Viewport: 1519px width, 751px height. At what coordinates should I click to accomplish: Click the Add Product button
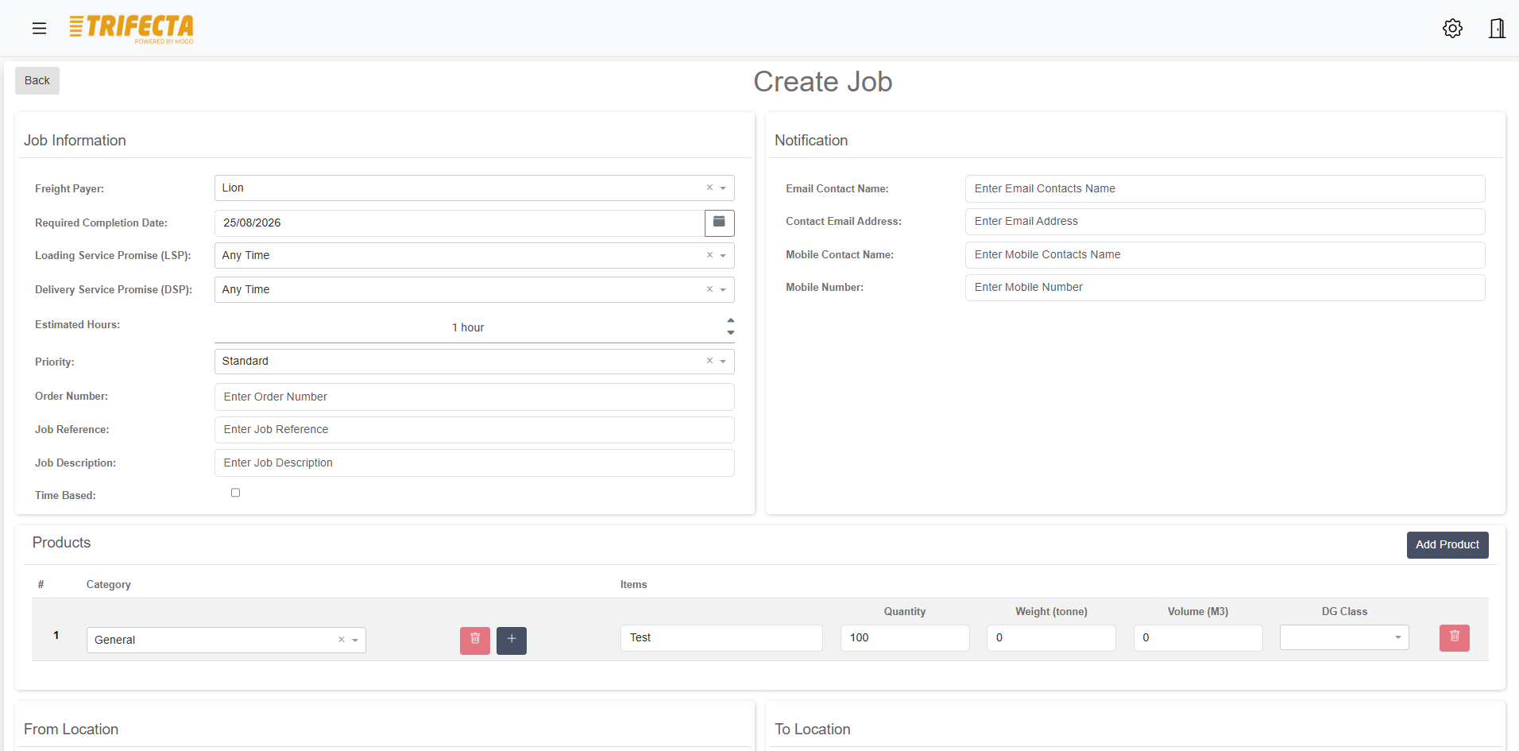(x=1447, y=544)
